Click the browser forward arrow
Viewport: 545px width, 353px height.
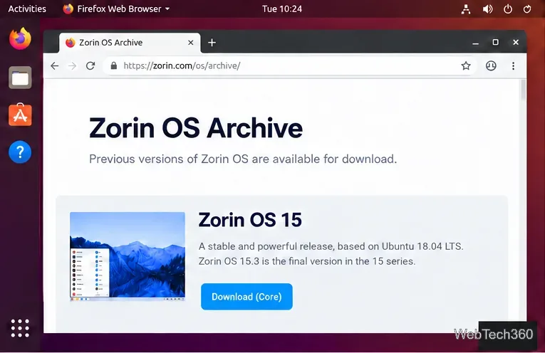pos(72,66)
